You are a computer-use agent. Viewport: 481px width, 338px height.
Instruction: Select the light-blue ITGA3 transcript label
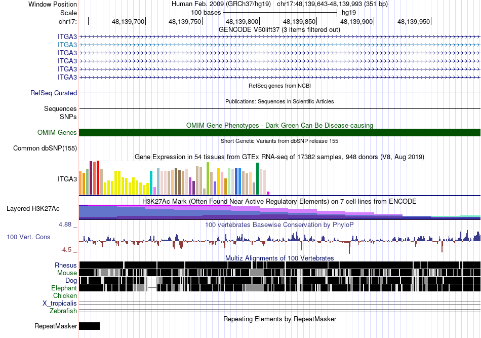coord(67,45)
